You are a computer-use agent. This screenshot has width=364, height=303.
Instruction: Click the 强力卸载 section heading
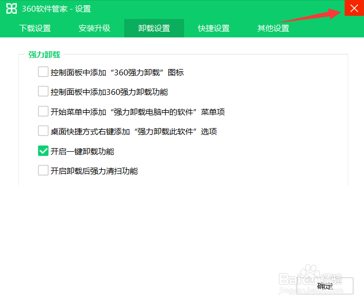(44, 55)
